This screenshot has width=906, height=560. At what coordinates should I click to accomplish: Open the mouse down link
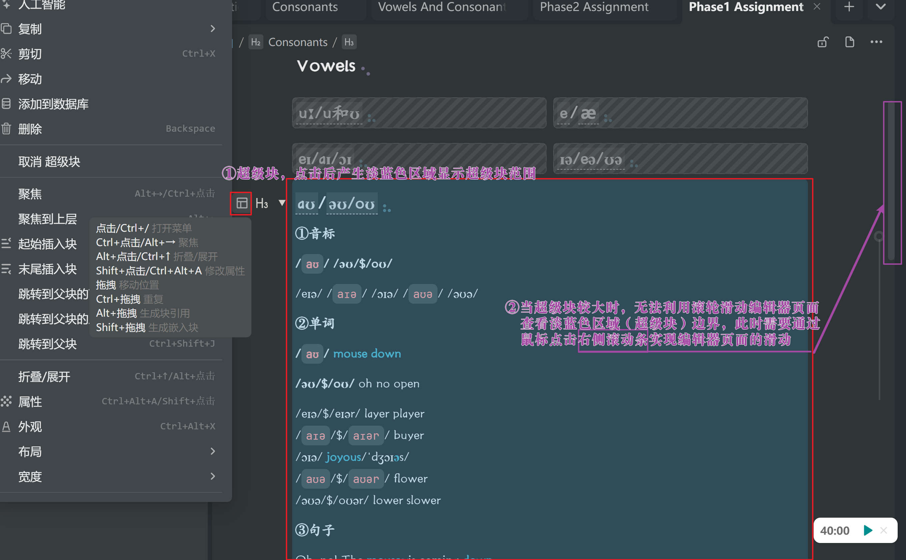[367, 354]
